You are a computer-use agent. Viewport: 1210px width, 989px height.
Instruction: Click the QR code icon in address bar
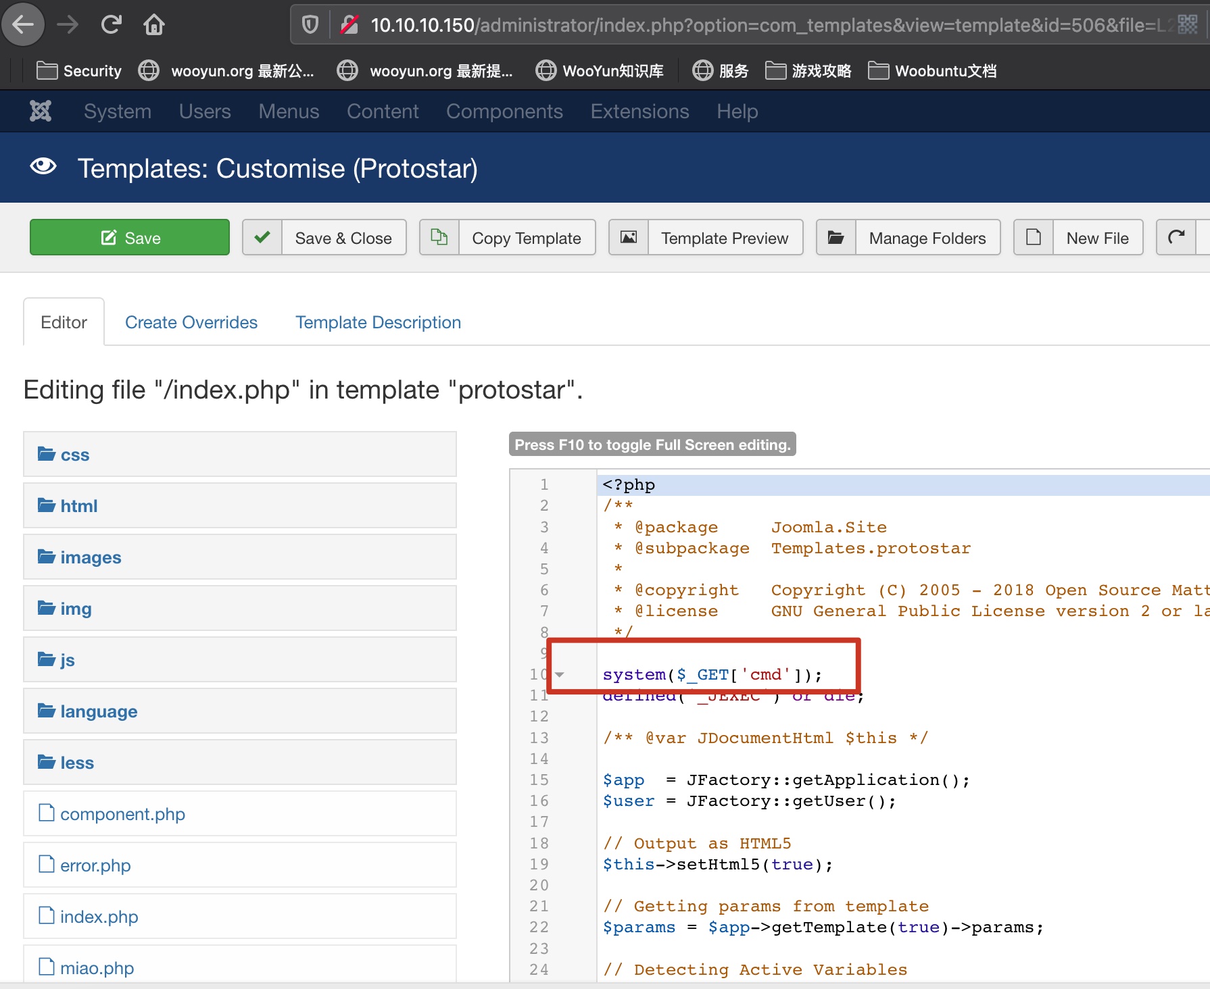click(1187, 25)
